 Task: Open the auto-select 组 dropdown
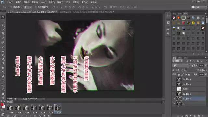(28, 7)
